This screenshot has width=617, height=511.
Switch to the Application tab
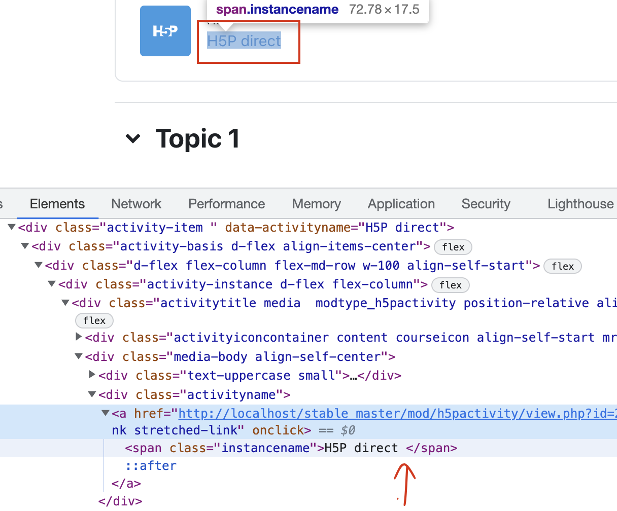pos(401,204)
